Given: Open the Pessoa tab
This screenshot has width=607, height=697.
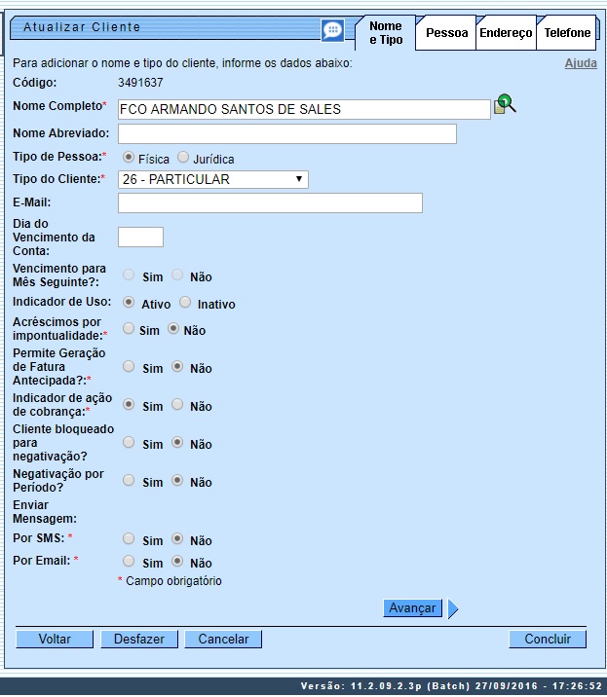Looking at the screenshot, I should point(446,33).
